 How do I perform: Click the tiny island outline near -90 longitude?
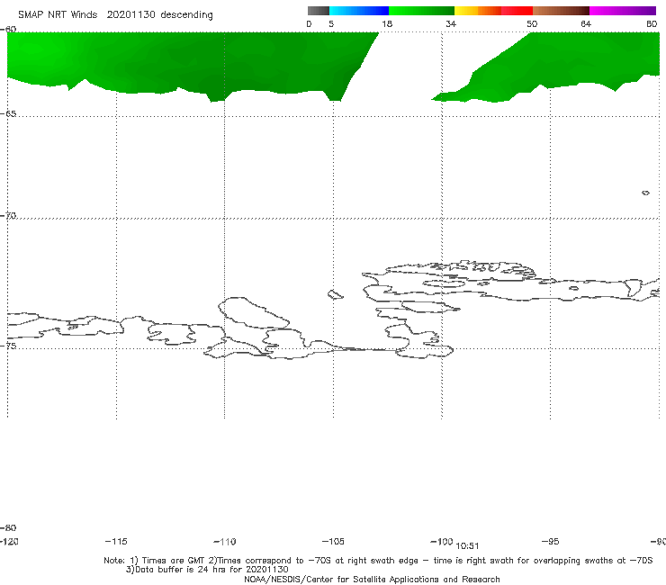click(645, 193)
